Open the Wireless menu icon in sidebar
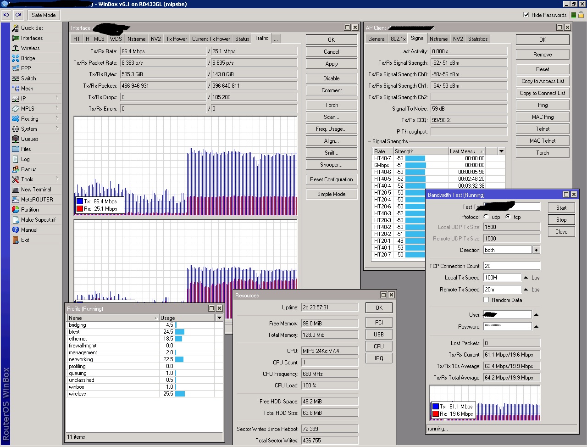587x447 pixels. [16, 48]
